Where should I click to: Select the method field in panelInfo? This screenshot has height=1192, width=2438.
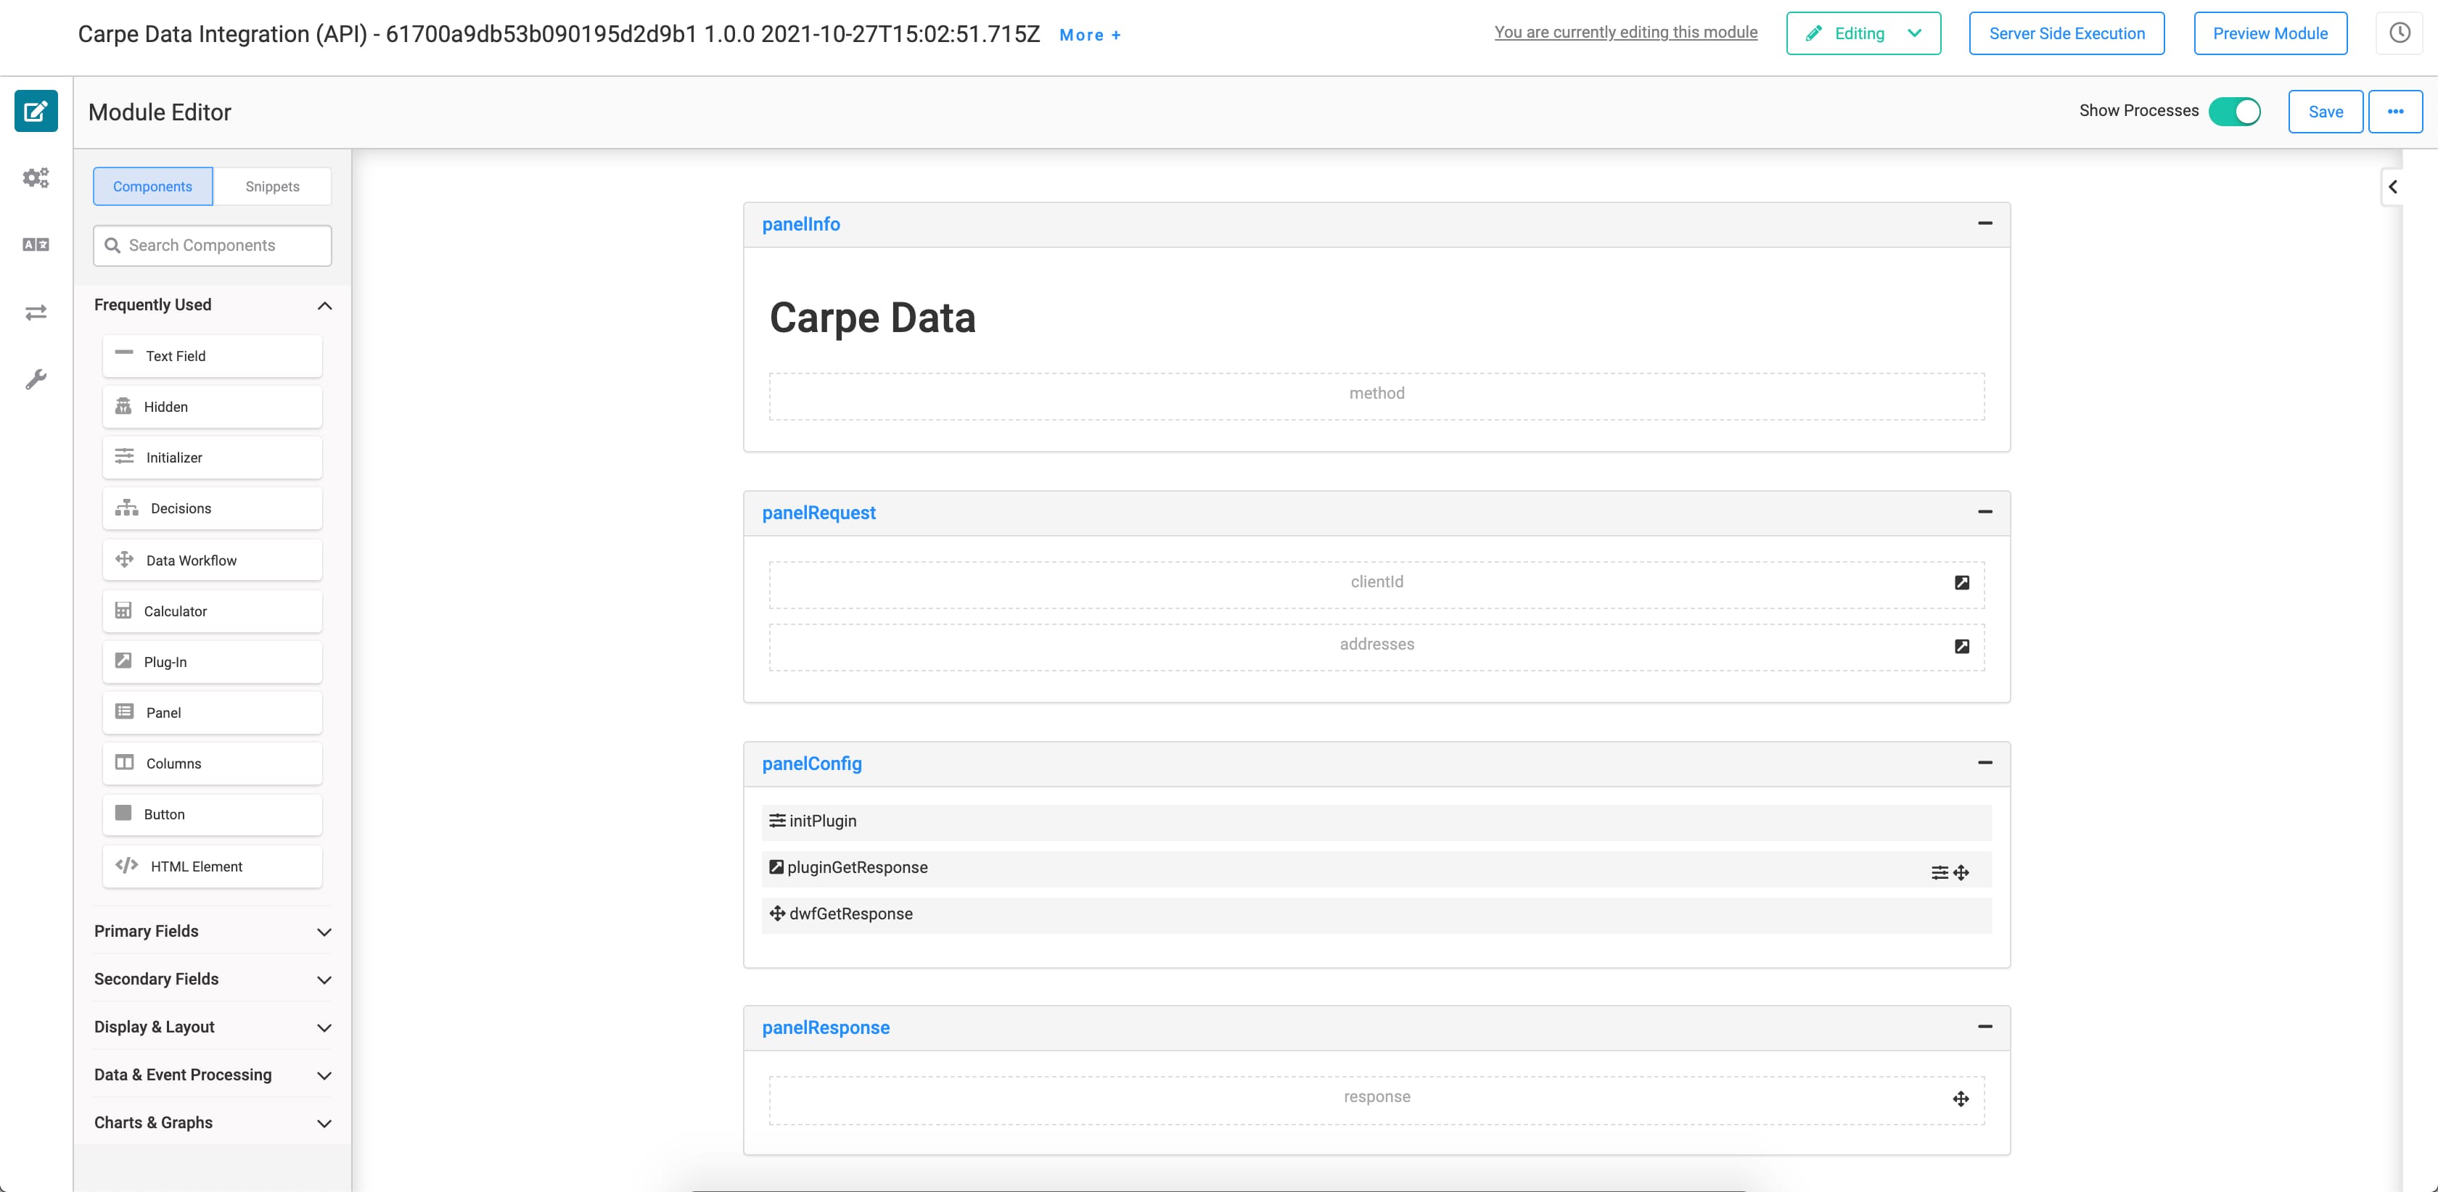tap(1376, 395)
